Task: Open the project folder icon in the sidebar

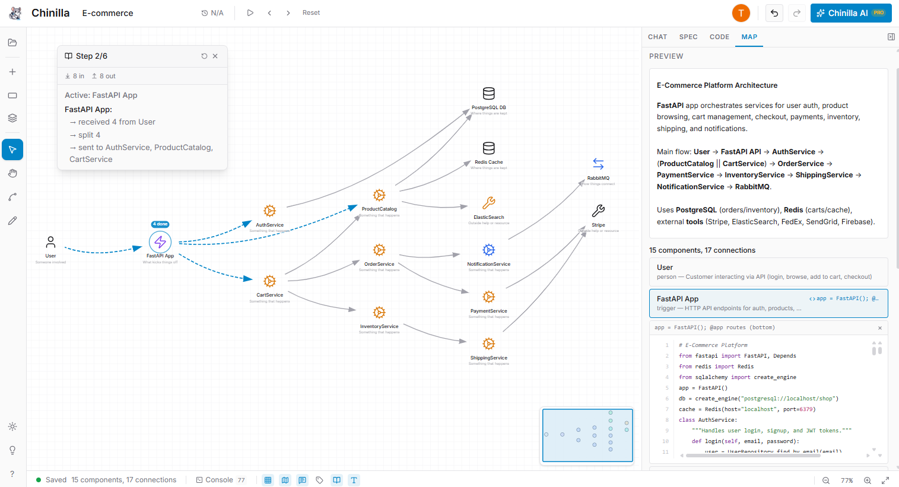Action: click(x=12, y=43)
